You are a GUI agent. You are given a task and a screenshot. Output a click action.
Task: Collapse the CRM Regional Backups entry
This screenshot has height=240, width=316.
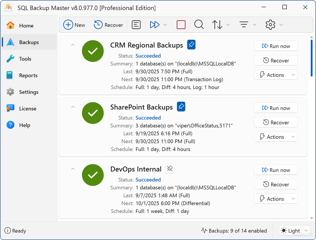tap(73, 45)
